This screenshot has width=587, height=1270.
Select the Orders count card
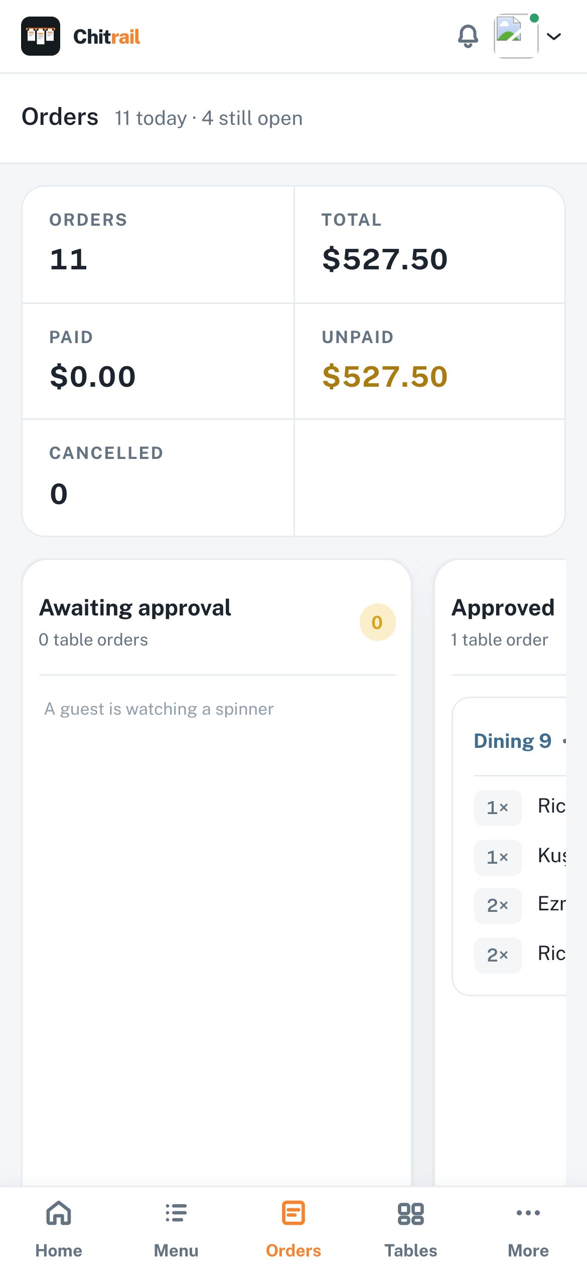point(158,245)
